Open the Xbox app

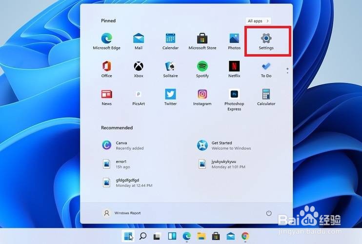pyautogui.click(x=139, y=69)
